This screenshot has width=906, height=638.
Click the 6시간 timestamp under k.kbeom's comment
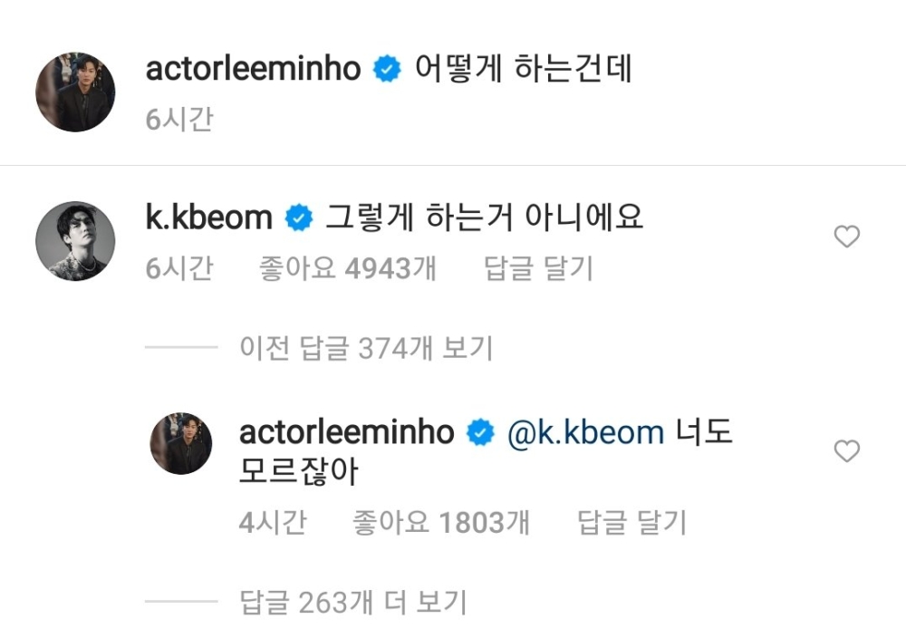tap(179, 269)
